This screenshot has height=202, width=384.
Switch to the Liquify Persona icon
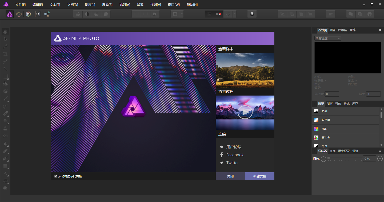pos(19,14)
